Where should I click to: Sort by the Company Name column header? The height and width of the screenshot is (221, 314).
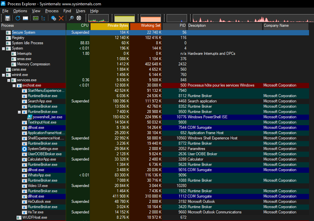click(x=286, y=26)
